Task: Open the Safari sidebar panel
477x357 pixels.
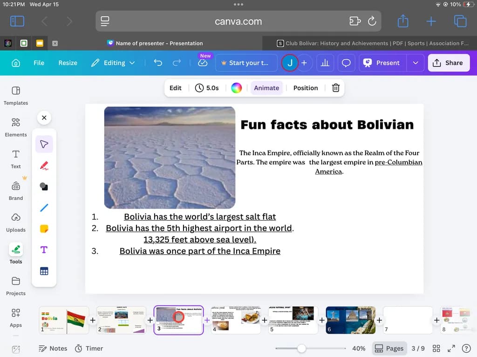Action: (17, 21)
